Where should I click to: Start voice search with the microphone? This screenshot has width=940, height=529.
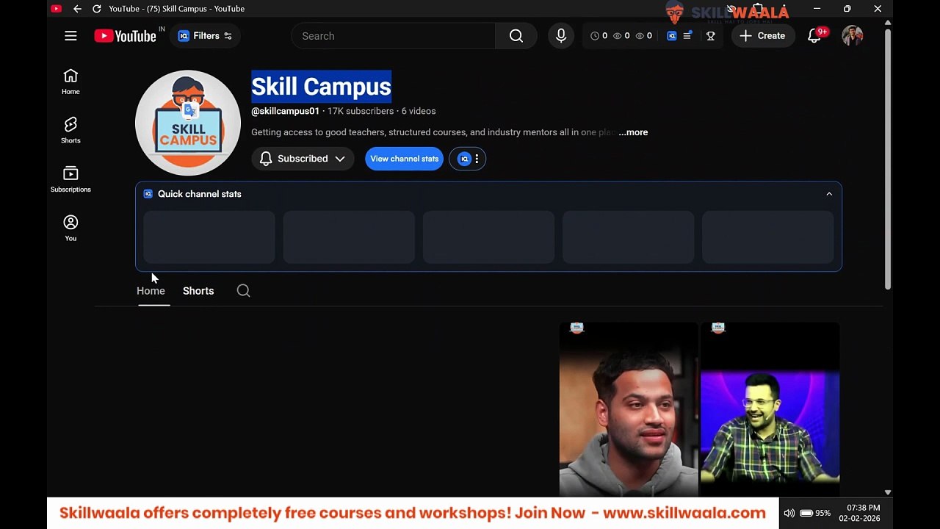(x=561, y=36)
